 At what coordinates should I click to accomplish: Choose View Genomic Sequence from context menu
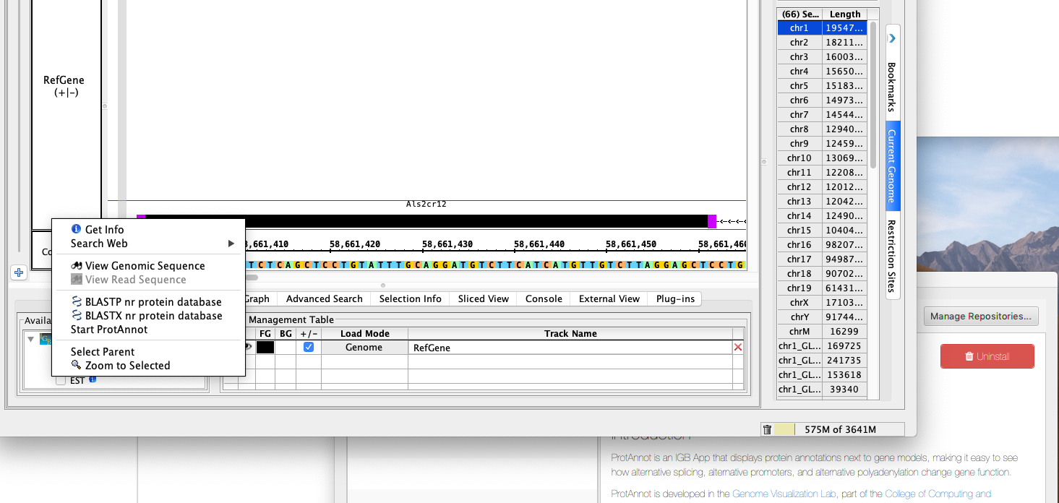145,266
